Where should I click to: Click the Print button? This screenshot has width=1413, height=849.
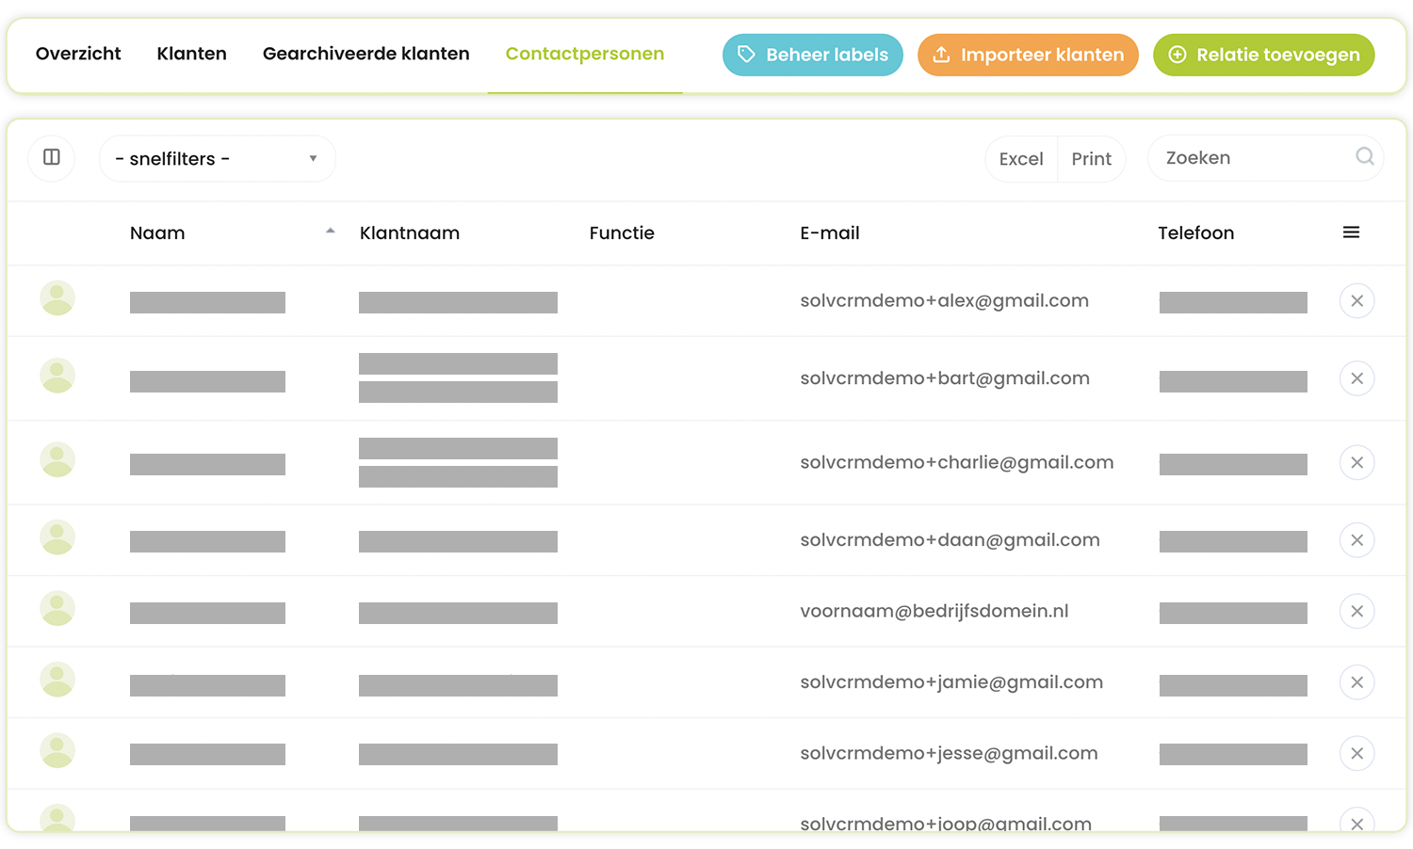click(1091, 159)
